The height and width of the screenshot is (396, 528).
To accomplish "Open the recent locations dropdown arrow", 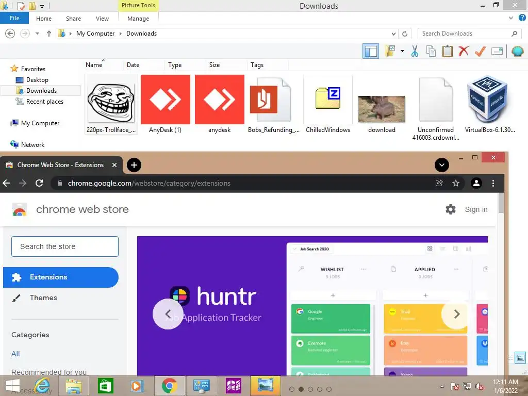I will tap(37, 34).
